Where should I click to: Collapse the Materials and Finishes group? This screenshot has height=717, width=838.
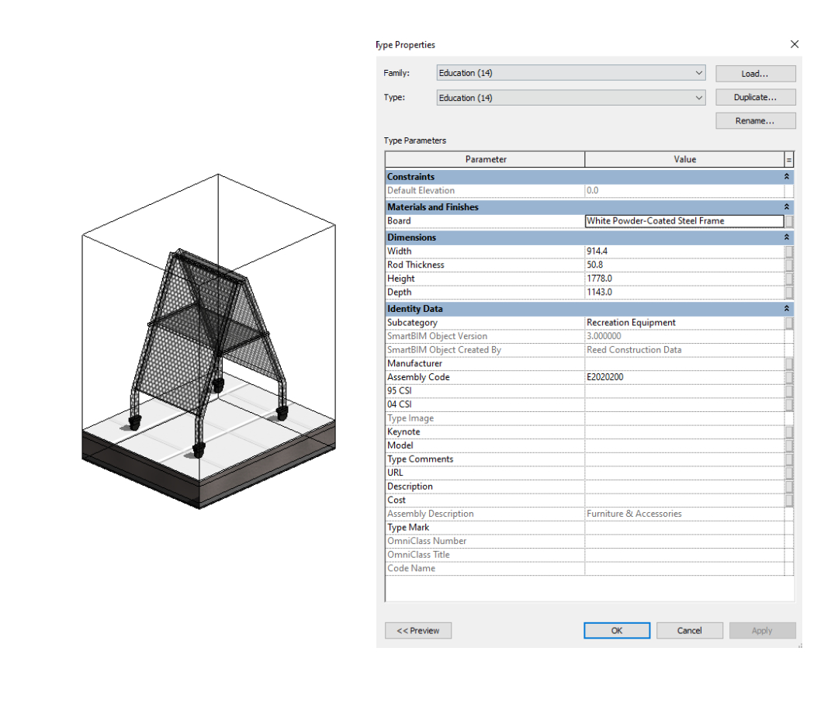pos(787,207)
